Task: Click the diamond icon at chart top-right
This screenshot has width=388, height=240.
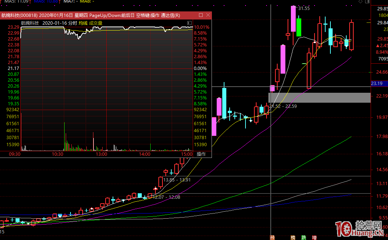Action: tap(360, 2)
